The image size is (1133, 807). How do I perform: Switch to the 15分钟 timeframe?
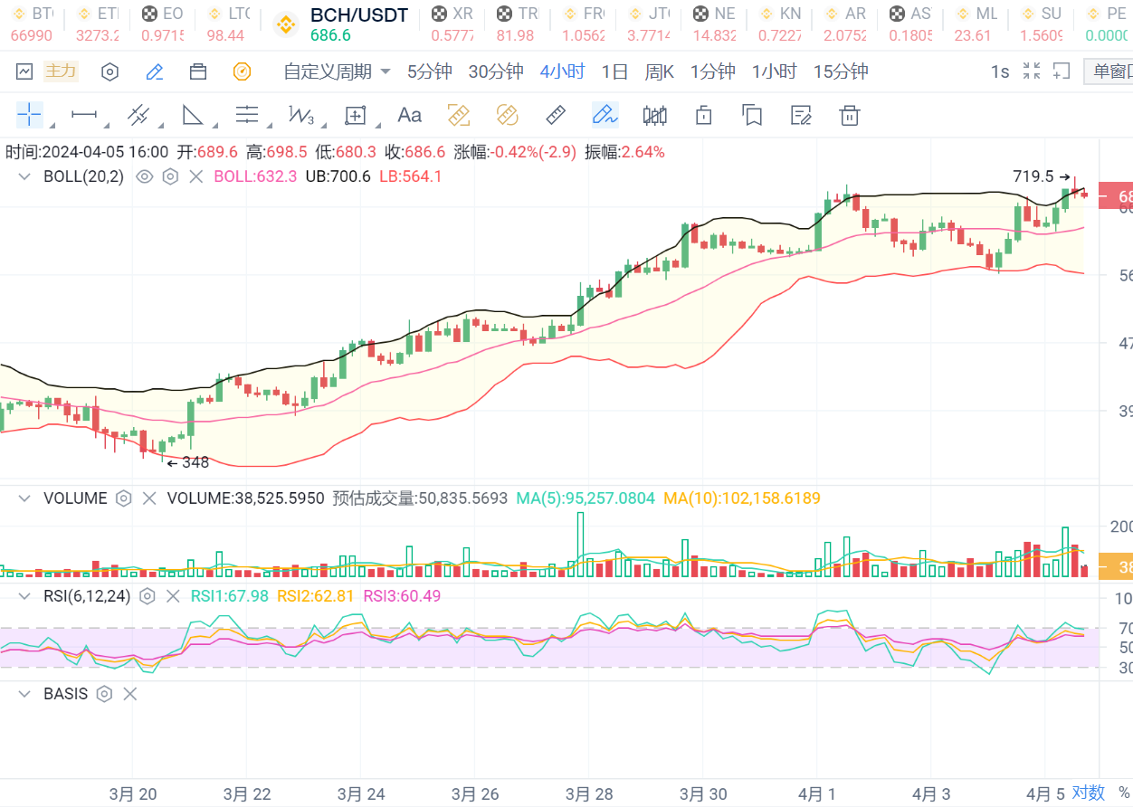pyautogui.click(x=840, y=72)
